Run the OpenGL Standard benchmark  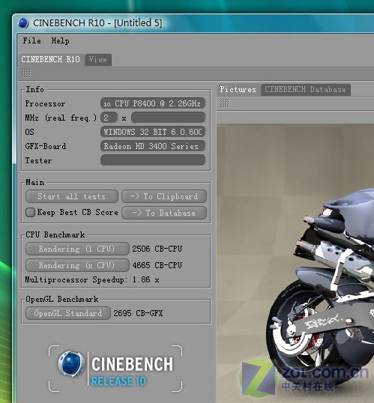click(68, 313)
